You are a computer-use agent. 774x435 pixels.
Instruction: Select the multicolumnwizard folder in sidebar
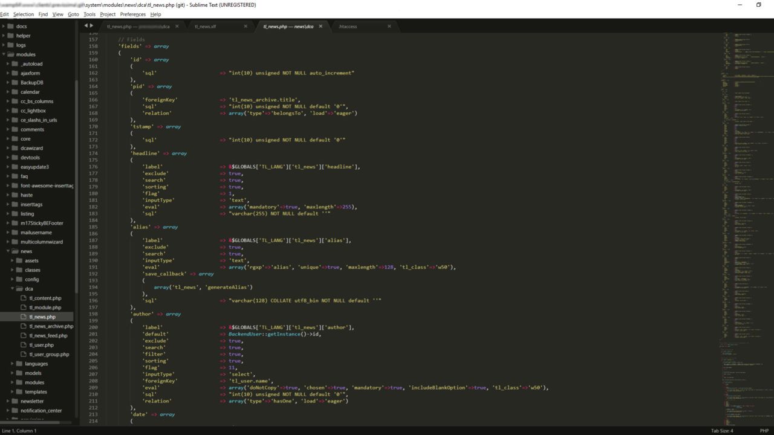[x=41, y=242]
